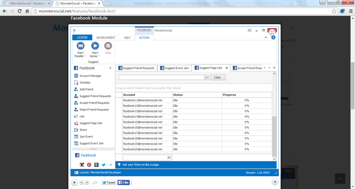Screen dimensions: 355x189
Task: Expand the Start Parallel dropdown arrow
Action: point(85,56)
